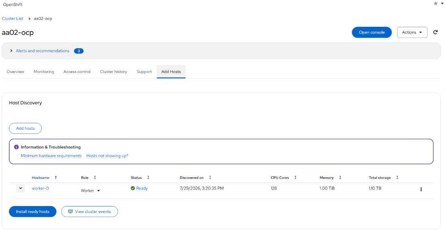Open the worker-0 hostname link
Viewport: 445px width, 232px height.
click(40, 188)
